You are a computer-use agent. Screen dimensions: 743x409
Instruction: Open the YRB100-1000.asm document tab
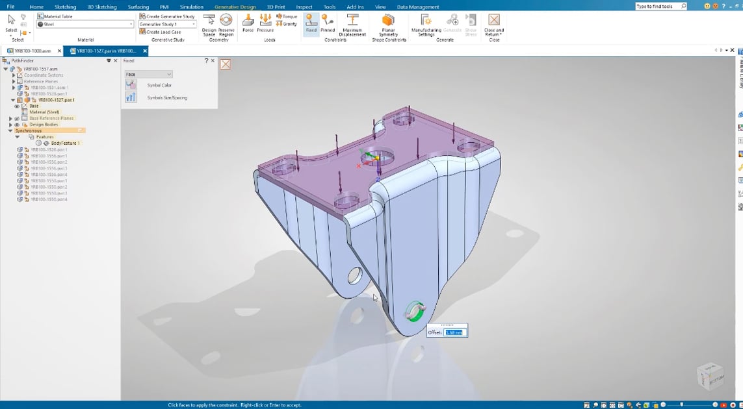tap(31, 51)
